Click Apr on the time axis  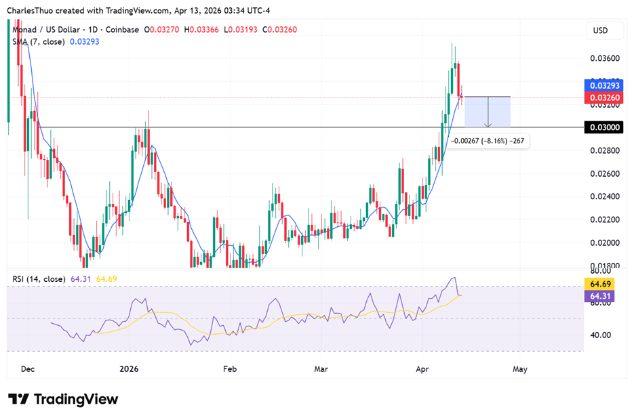click(x=422, y=369)
